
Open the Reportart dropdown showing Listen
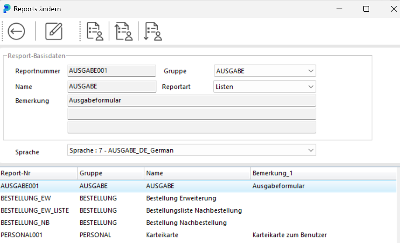pyautogui.click(x=310, y=87)
